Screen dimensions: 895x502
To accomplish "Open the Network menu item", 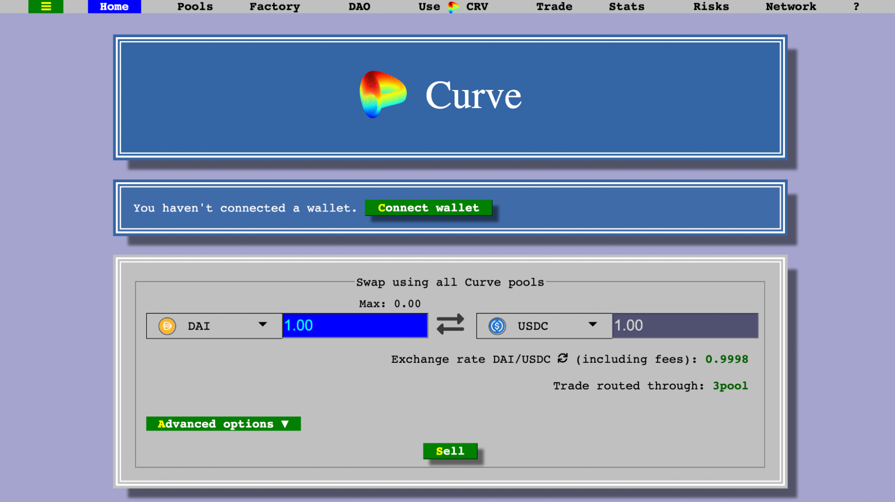I will [791, 7].
